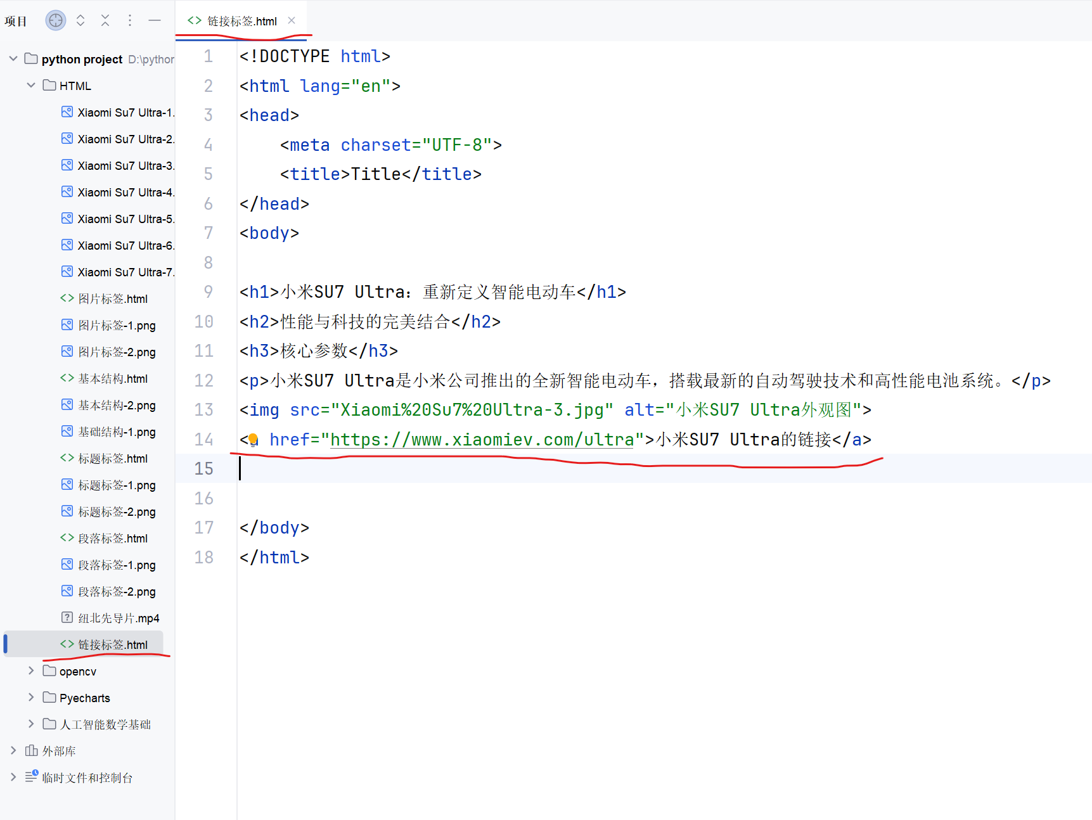Click the unknown-file icon of 纽北先导片.mp4
1092x820 pixels.
tap(67, 617)
